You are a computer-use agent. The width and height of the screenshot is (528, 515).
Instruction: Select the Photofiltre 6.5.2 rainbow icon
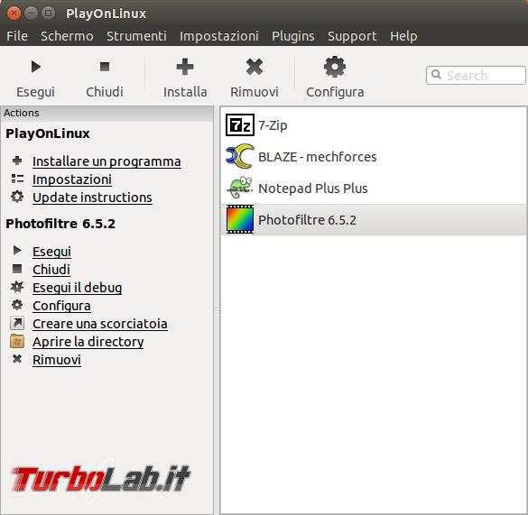click(240, 219)
